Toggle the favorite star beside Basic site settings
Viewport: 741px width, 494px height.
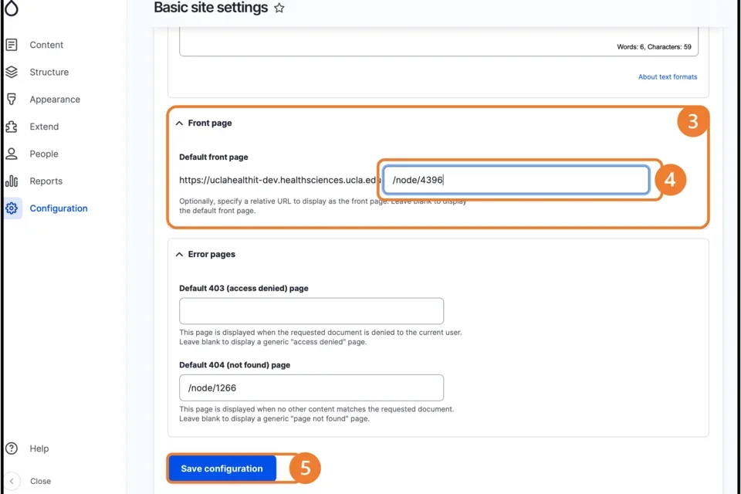click(x=278, y=8)
